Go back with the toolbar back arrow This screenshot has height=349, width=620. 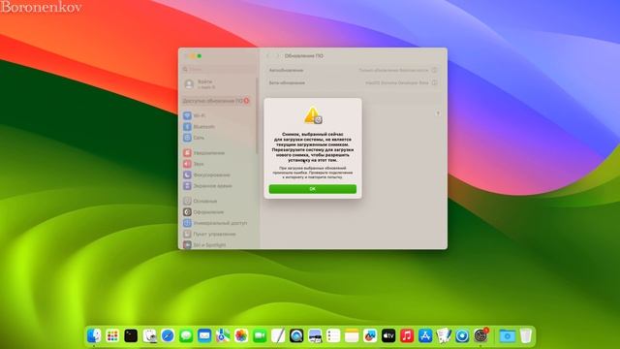pyautogui.click(x=267, y=56)
